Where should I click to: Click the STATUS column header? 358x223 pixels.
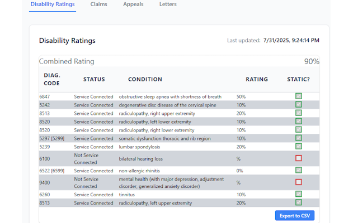tap(94, 79)
